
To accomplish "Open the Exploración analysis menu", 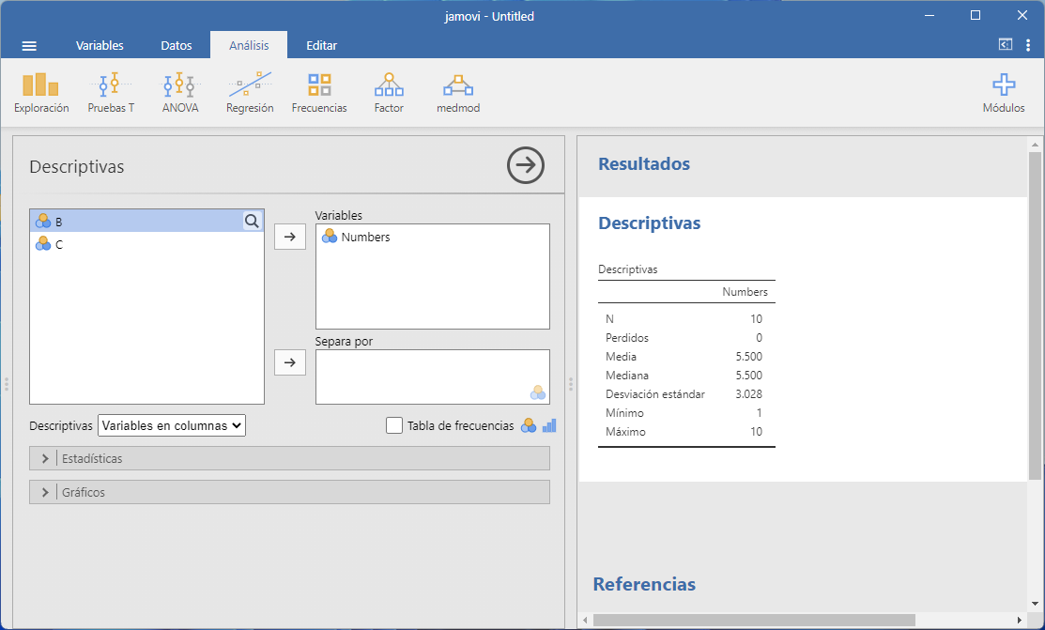I will coord(41,93).
